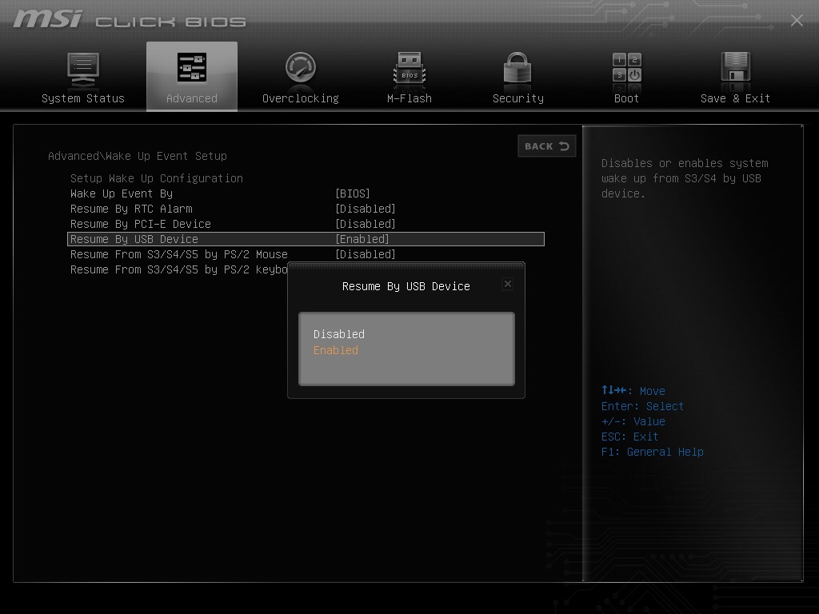Screen dimensions: 819x614
Task: Choose Enabled in the popup list
Action: coord(336,350)
